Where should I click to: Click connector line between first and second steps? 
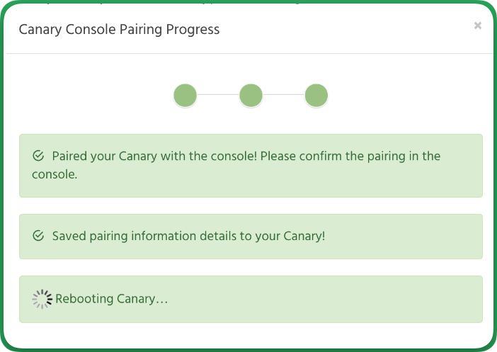pos(218,94)
